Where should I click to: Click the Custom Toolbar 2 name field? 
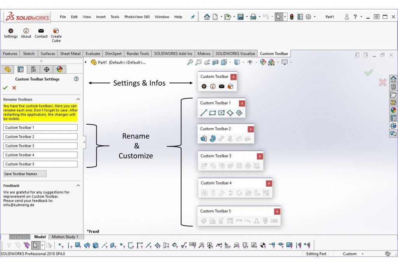pyautogui.click(x=40, y=137)
